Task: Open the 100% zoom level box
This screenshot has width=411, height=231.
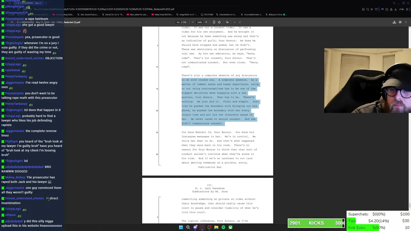Action: coord(199,22)
